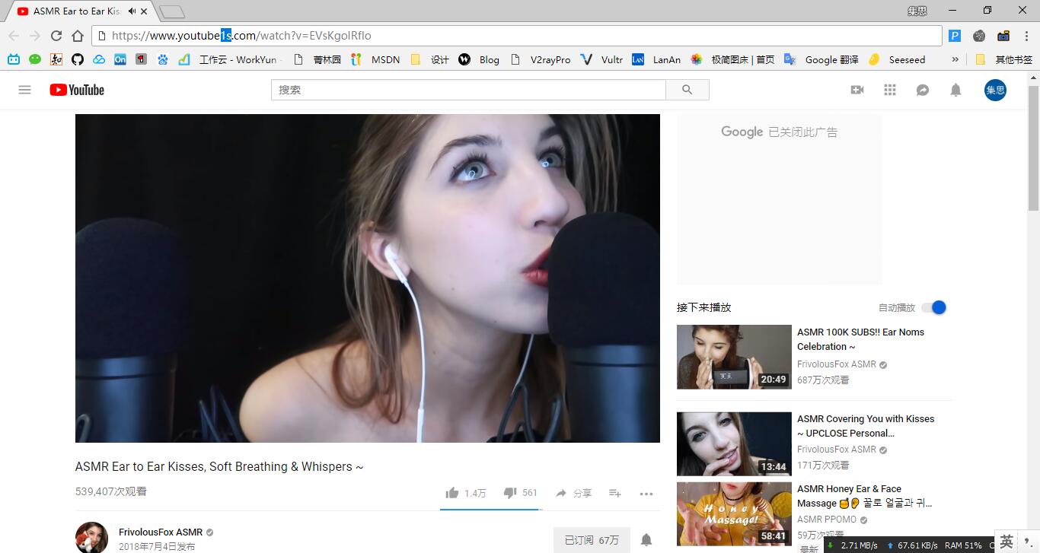The image size is (1040, 553).
Task: Open the Vultr bookmark
Action: (x=601, y=59)
